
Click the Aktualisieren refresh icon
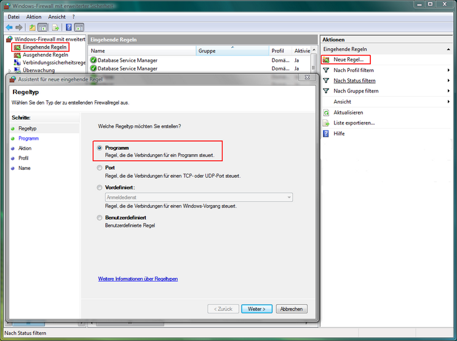326,113
